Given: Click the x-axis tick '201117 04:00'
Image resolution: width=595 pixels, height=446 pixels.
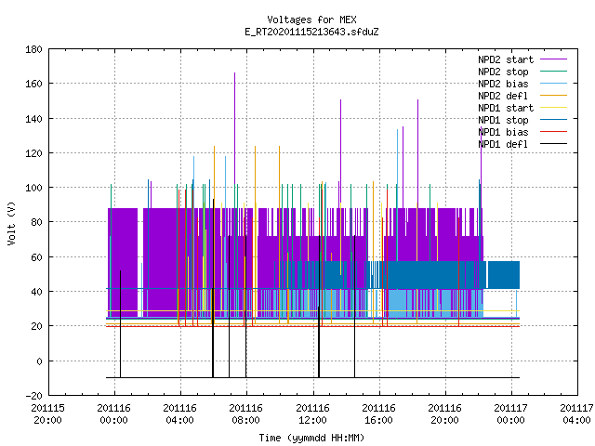Looking at the screenshot, I should tap(576, 414).
